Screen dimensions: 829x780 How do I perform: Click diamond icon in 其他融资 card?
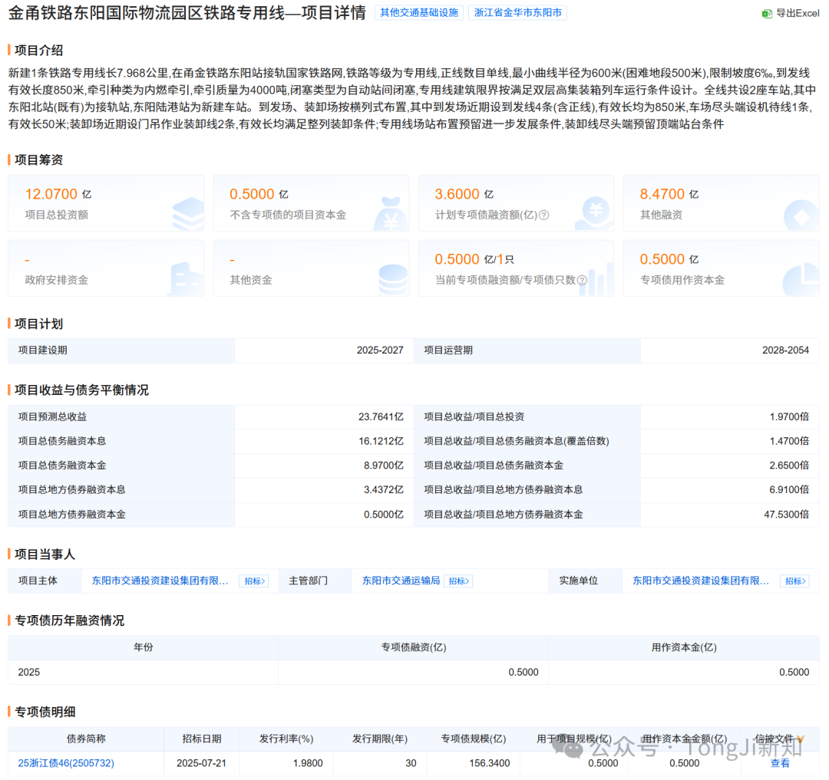[801, 216]
